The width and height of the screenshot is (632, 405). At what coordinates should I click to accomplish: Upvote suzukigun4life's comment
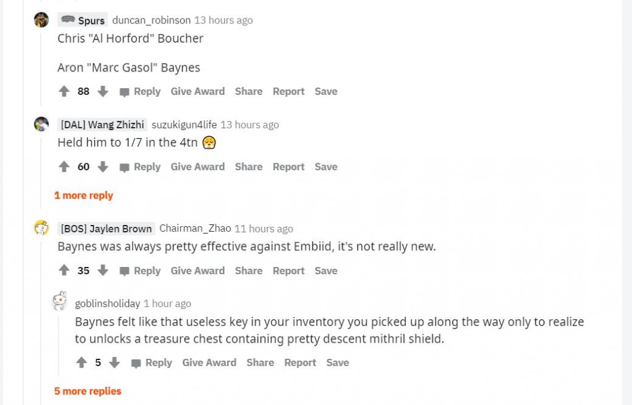coord(64,167)
